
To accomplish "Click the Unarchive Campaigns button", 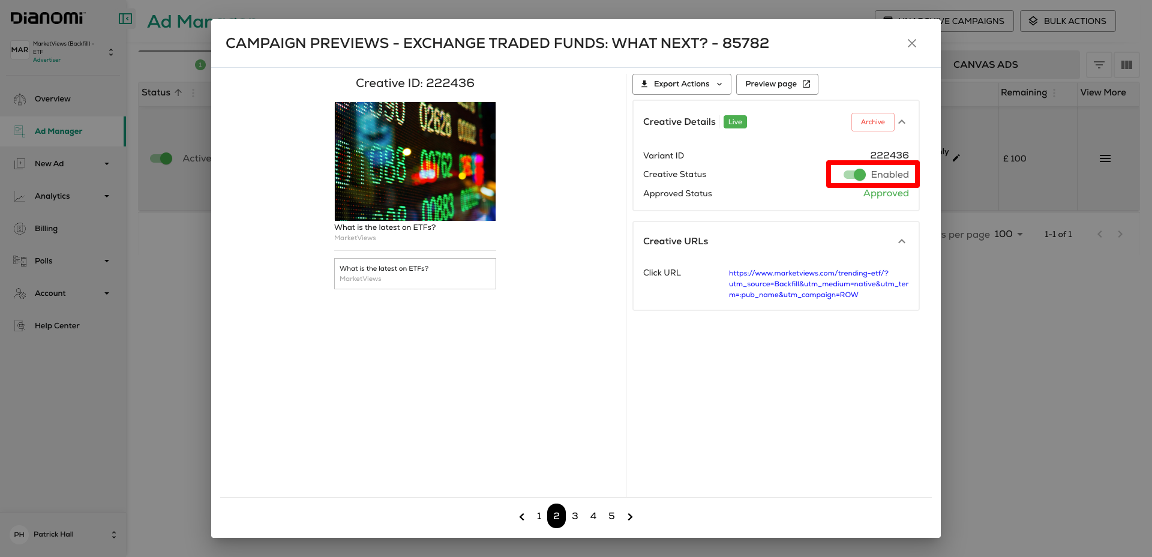I will [944, 21].
